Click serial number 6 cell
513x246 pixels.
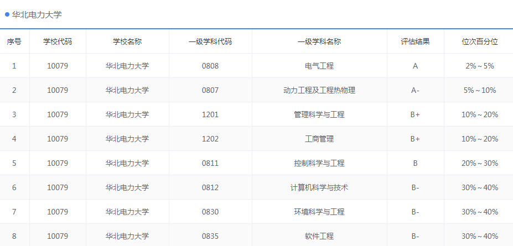point(14,187)
